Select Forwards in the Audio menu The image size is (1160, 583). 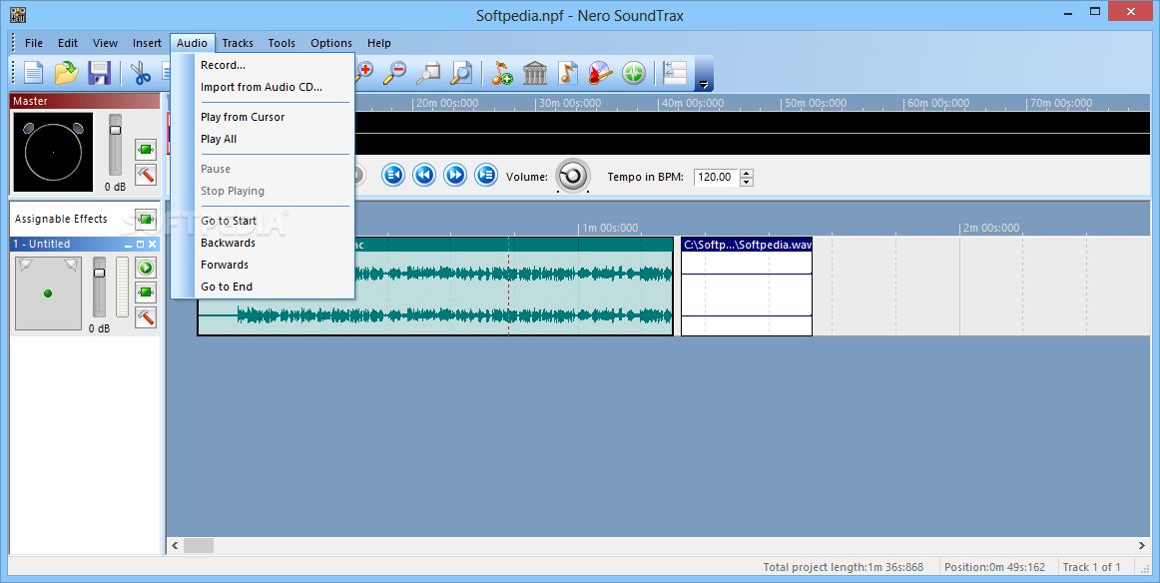pyautogui.click(x=263, y=265)
